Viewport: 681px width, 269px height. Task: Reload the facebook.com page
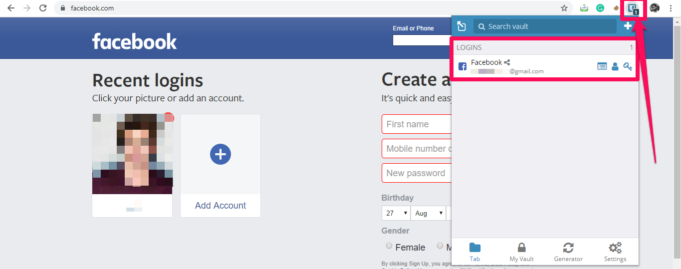tap(43, 8)
